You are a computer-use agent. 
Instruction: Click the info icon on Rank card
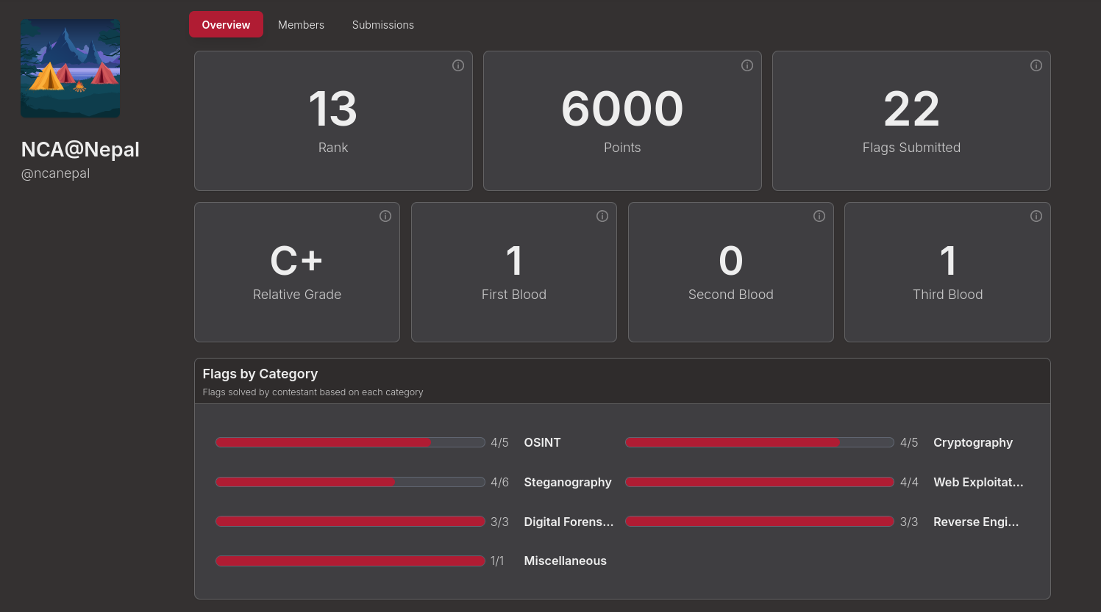457,65
